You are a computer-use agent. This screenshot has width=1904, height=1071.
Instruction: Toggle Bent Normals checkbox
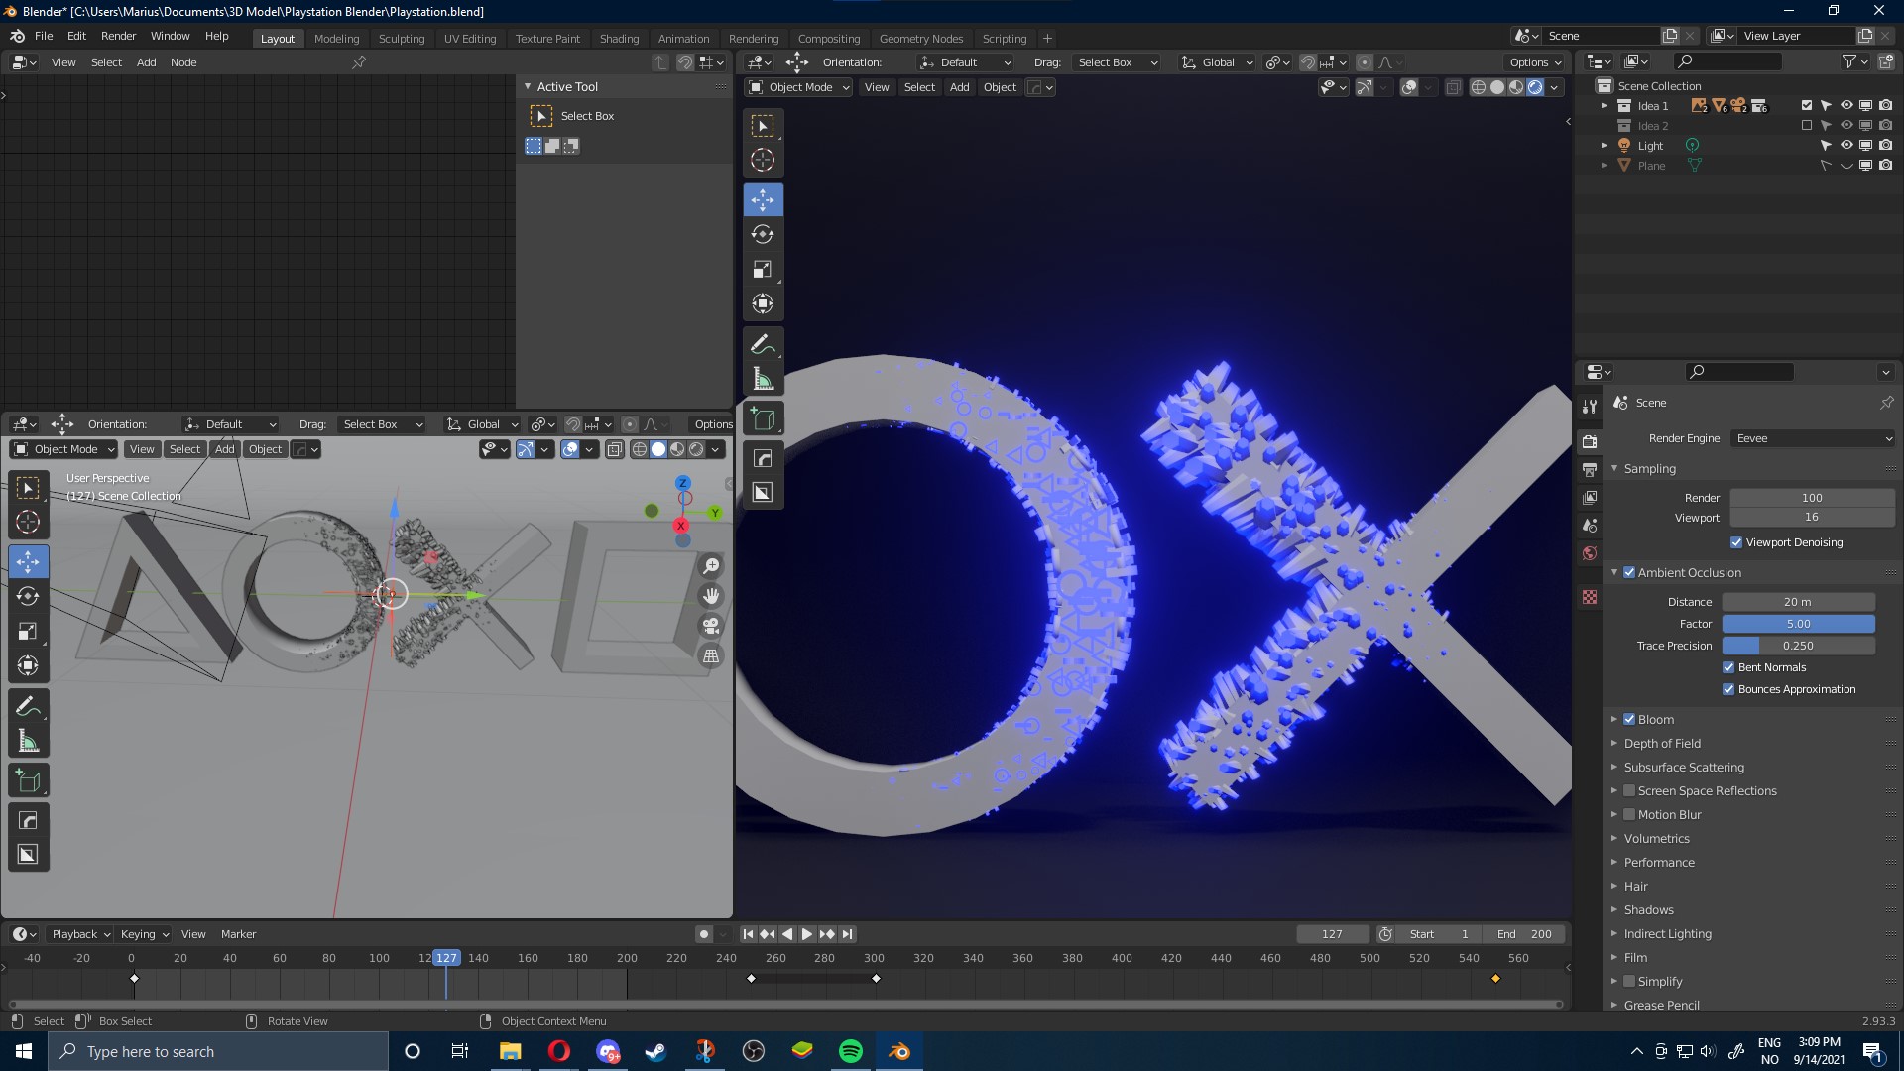tap(1728, 667)
